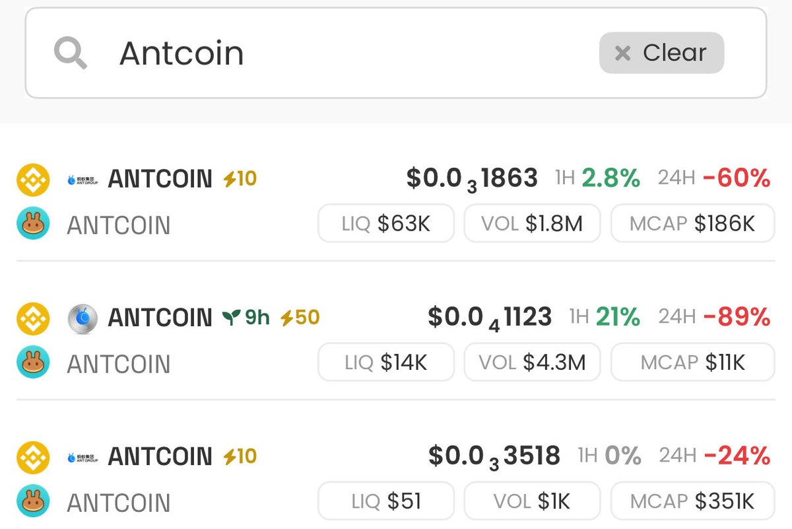The image size is (792, 529).
Task: Click the search magnifier icon
Action: click(71, 52)
